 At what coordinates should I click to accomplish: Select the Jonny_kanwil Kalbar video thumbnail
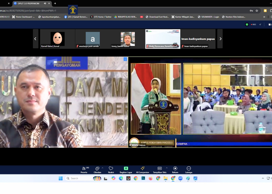[127, 39]
